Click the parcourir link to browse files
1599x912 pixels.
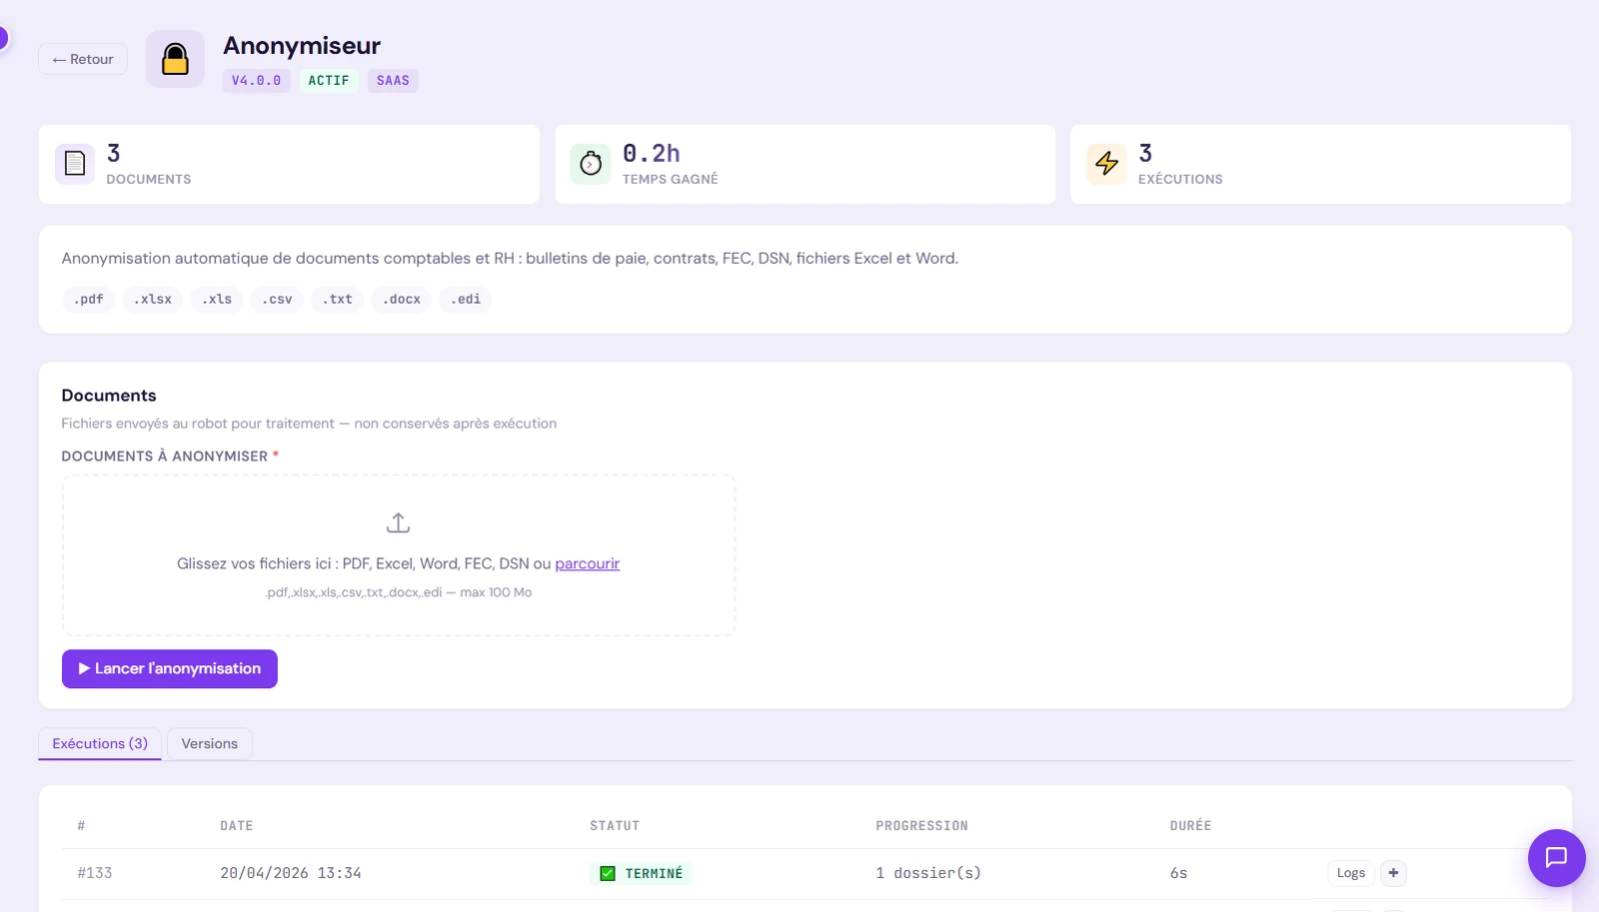click(587, 563)
